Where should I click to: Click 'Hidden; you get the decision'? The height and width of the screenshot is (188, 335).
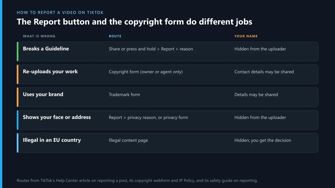coord(263,140)
